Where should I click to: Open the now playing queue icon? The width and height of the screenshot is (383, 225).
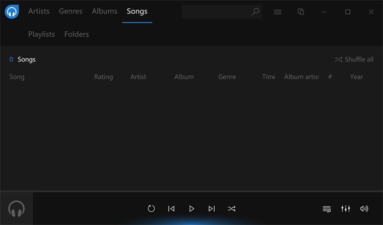click(x=327, y=208)
